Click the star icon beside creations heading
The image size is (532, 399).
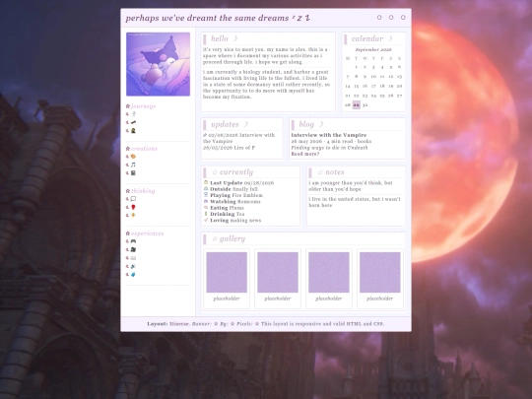(128, 149)
